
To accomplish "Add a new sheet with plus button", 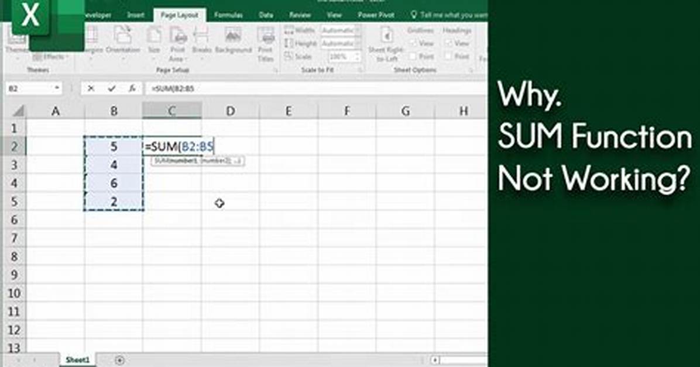I will (x=119, y=360).
